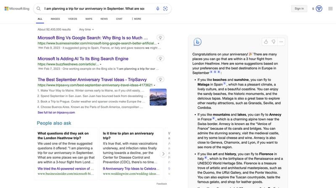Start voice search with microphone icon

tap(157, 8)
